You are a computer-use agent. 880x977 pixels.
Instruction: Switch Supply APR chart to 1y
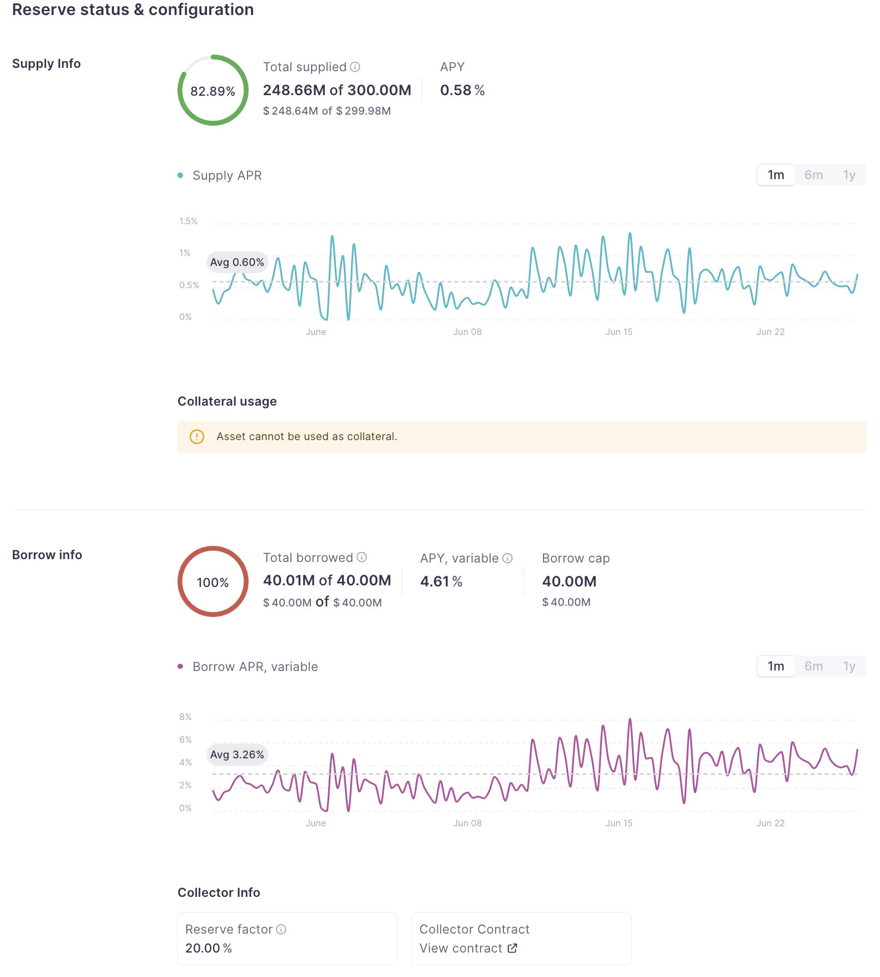click(848, 175)
